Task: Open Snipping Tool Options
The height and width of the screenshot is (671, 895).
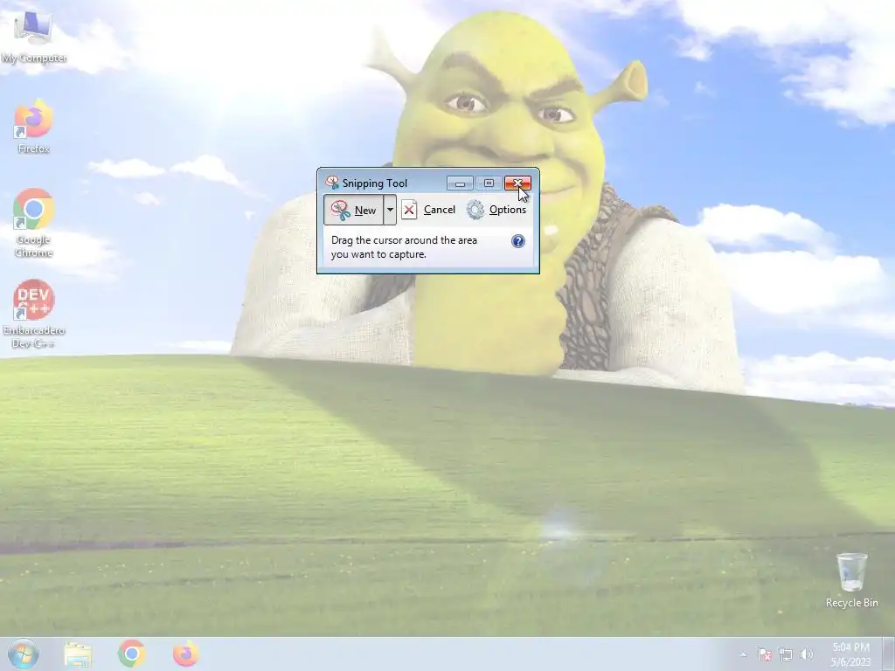Action: coord(496,210)
